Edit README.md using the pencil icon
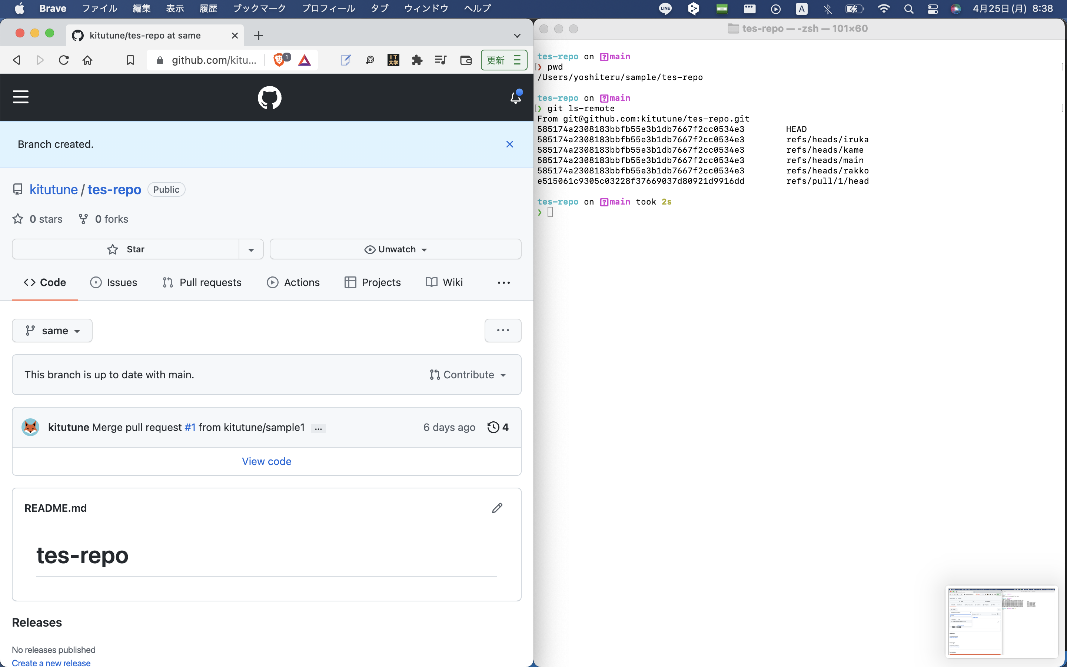The width and height of the screenshot is (1067, 667). click(x=497, y=508)
